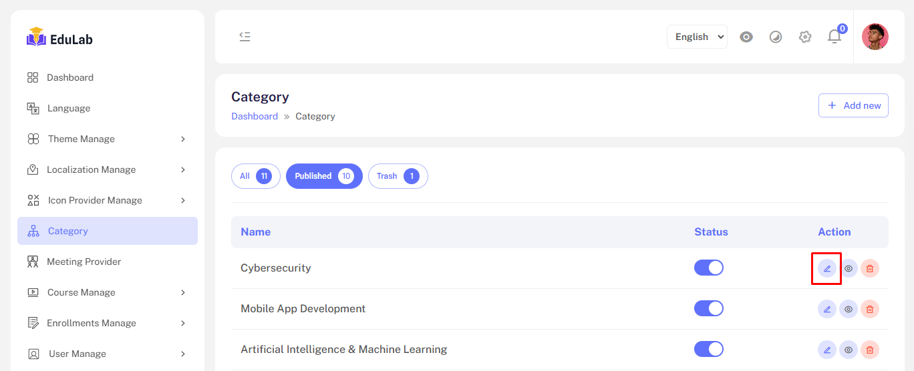Delete the Cybersecurity category via trash icon
The height and width of the screenshot is (371, 914).
[x=870, y=268]
